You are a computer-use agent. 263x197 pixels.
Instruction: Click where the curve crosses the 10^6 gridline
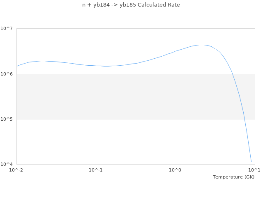click(x=232, y=74)
